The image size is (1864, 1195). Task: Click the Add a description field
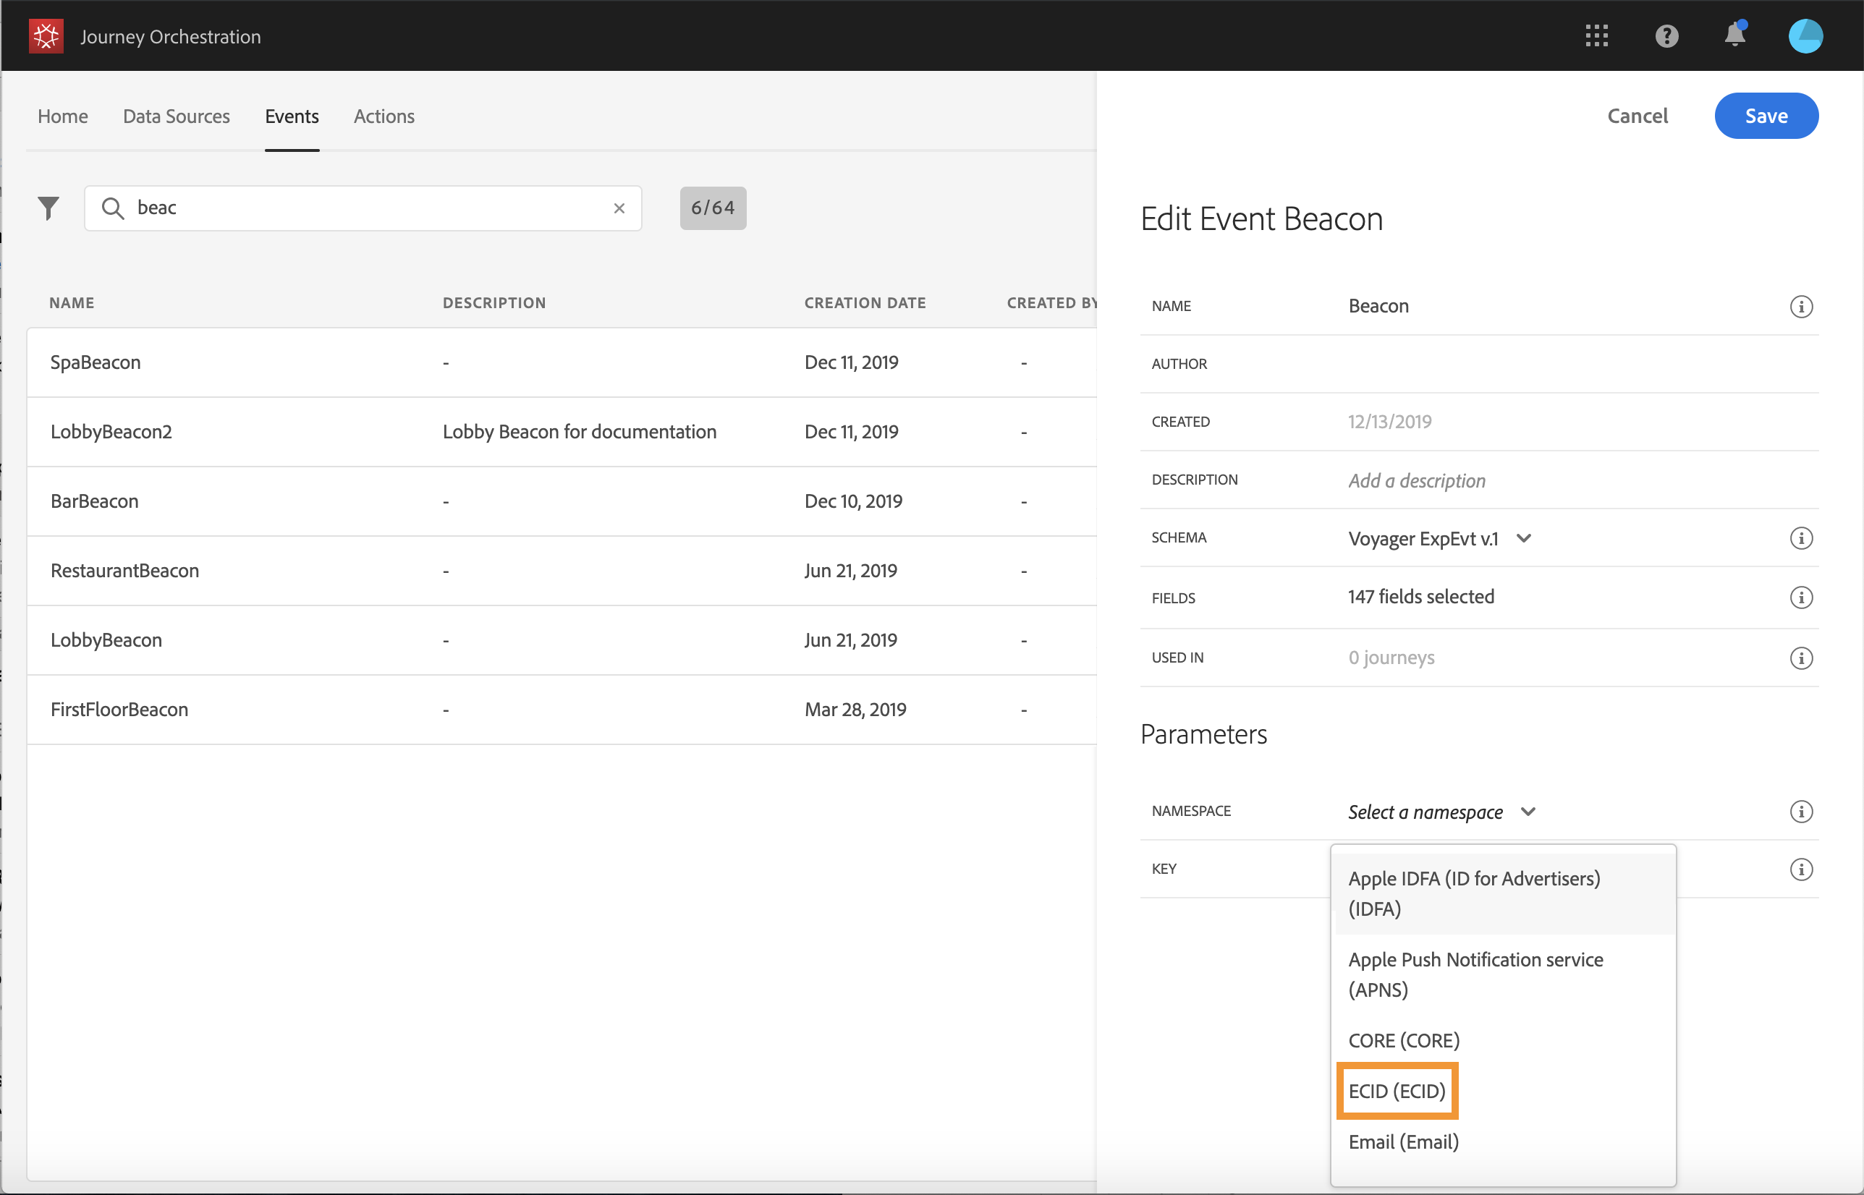click(1416, 480)
